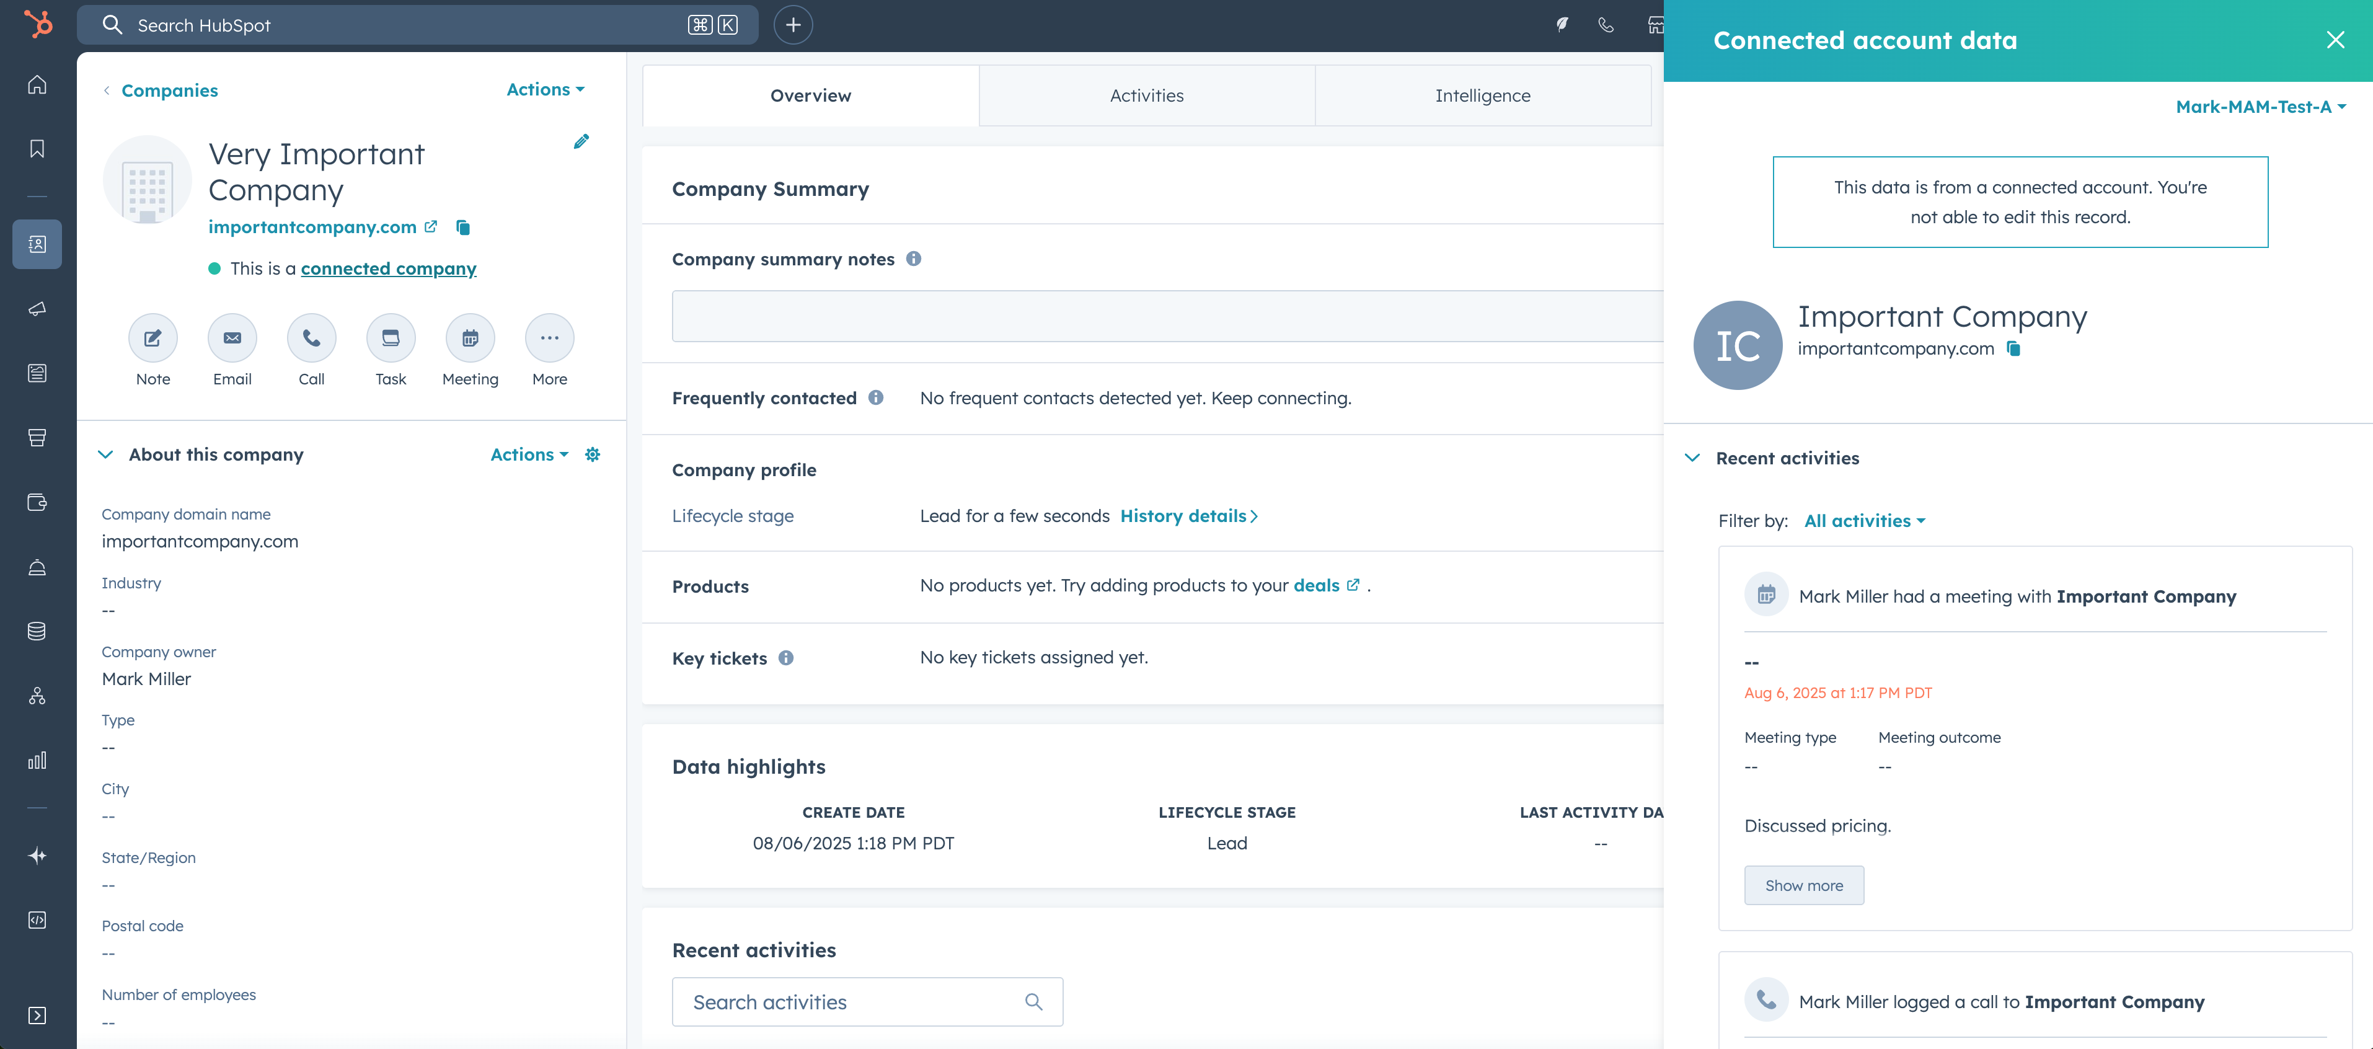This screenshot has width=2373, height=1049.
Task: Click the Email action icon
Action: pyautogui.click(x=232, y=338)
